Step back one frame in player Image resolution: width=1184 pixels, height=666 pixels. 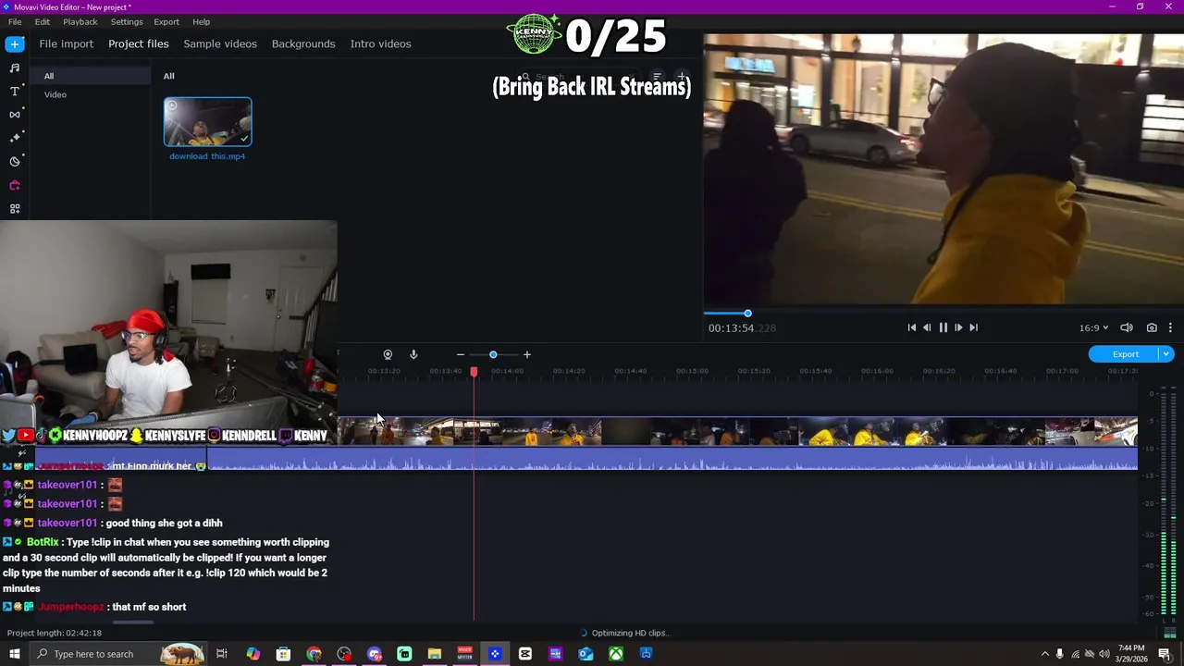click(x=927, y=327)
